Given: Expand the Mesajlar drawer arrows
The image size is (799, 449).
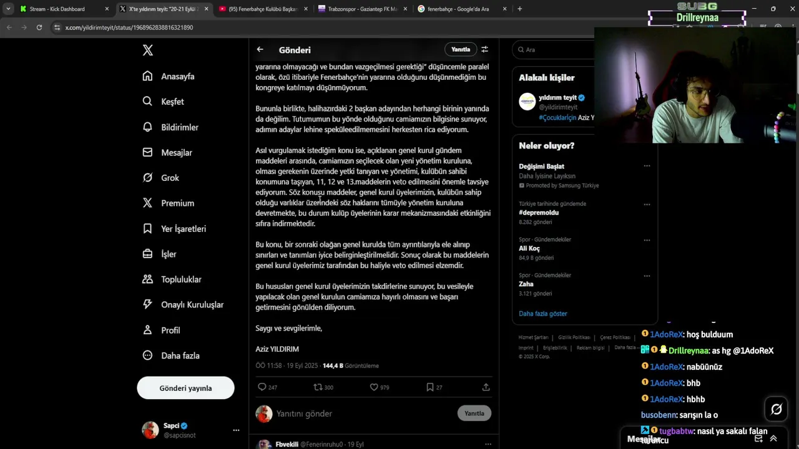Looking at the screenshot, I should click(773, 438).
